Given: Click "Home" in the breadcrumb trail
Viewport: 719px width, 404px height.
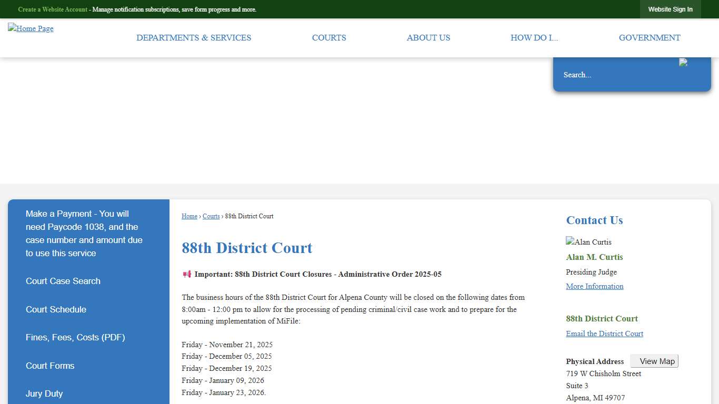Looking at the screenshot, I should click(x=189, y=216).
